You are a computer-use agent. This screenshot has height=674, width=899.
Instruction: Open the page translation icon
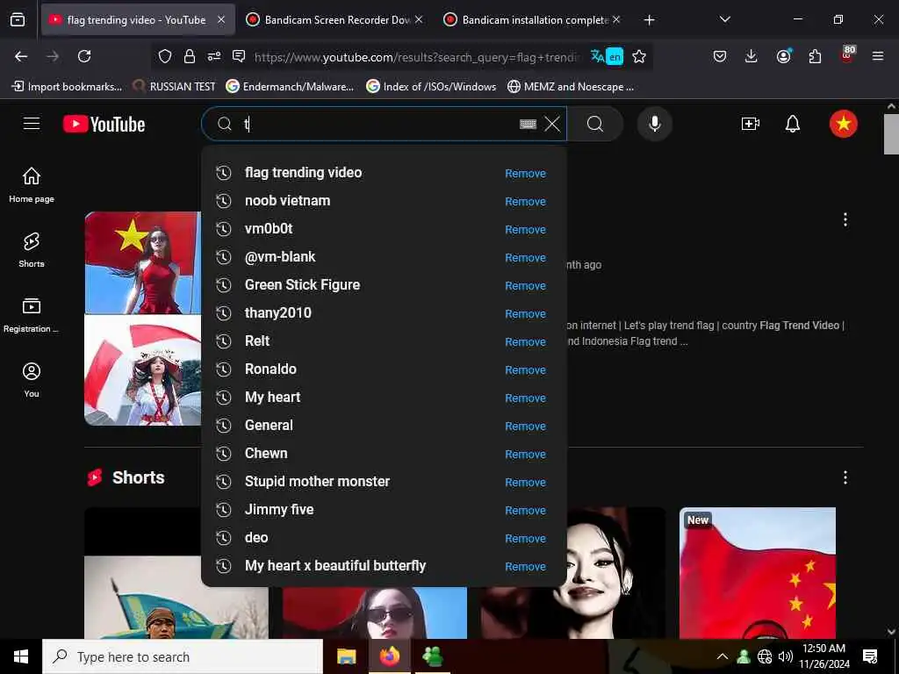click(608, 56)
